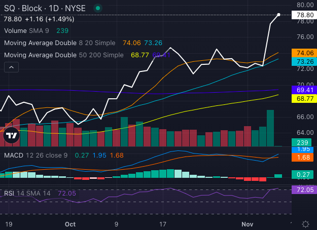Click the 78.80 current price label

tap(303, 15)
